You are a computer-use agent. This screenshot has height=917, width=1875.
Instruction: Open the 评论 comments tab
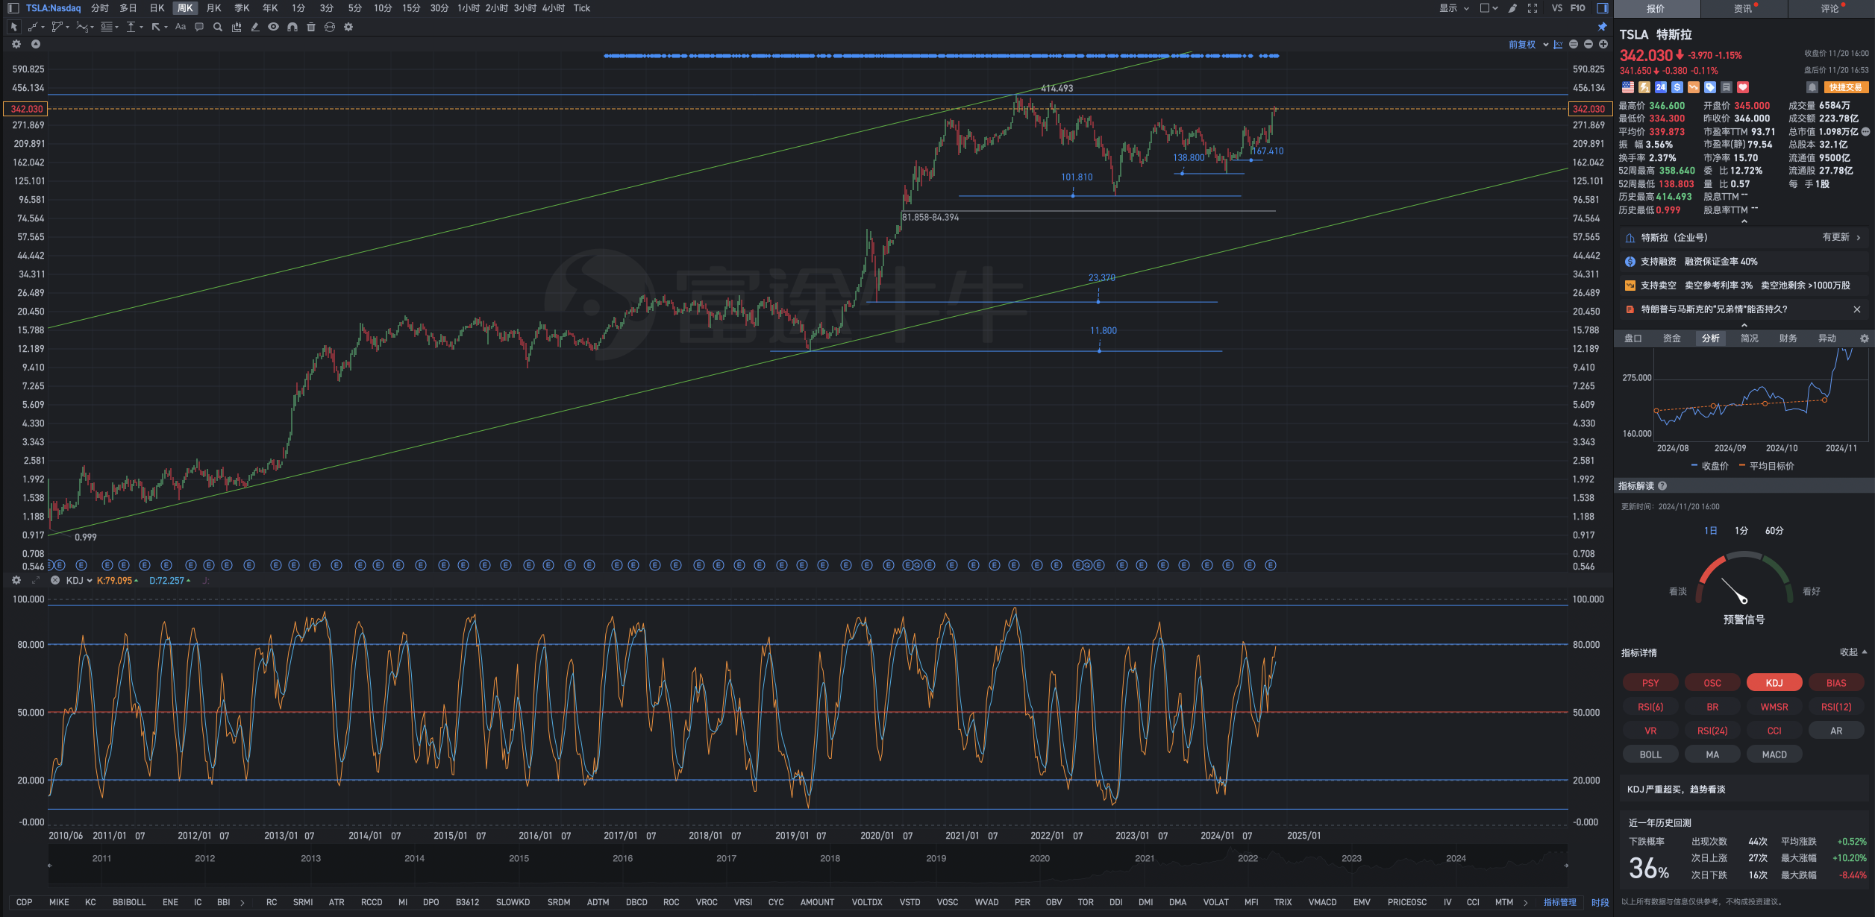[x=1829, y=9]
